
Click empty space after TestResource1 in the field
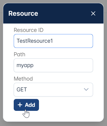tap(73, 41)
